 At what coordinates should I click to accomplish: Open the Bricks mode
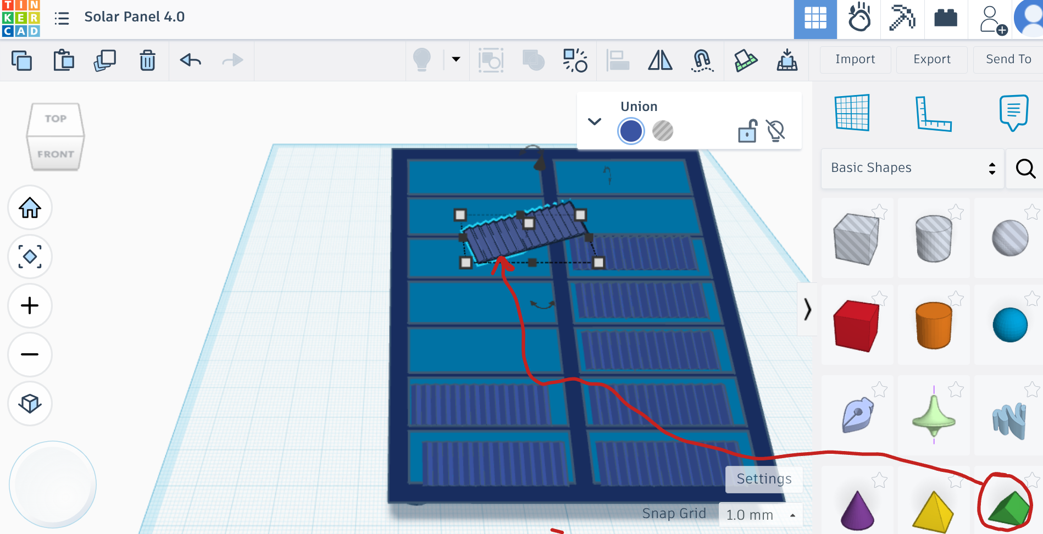(x=946, y=18)
